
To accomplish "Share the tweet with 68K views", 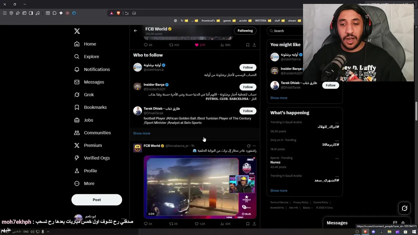I will 254,45.
